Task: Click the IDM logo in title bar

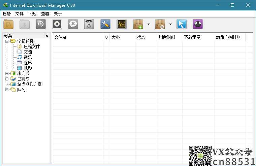Action: (x=6, y=5)
